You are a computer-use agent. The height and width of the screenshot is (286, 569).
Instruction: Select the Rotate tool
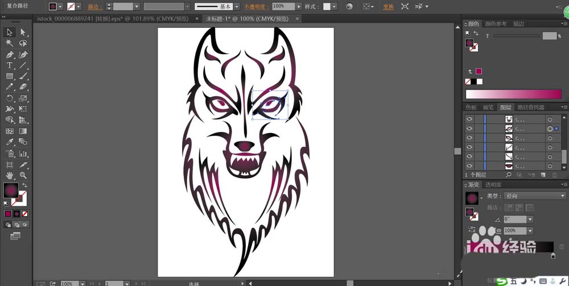coord(10,98)
